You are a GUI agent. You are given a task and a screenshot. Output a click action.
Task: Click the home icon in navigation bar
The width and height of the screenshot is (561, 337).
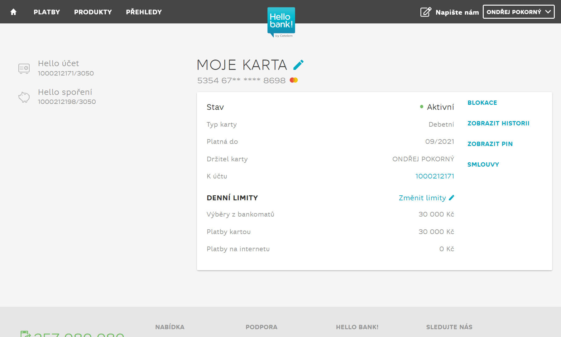click(x=13, y=12)
